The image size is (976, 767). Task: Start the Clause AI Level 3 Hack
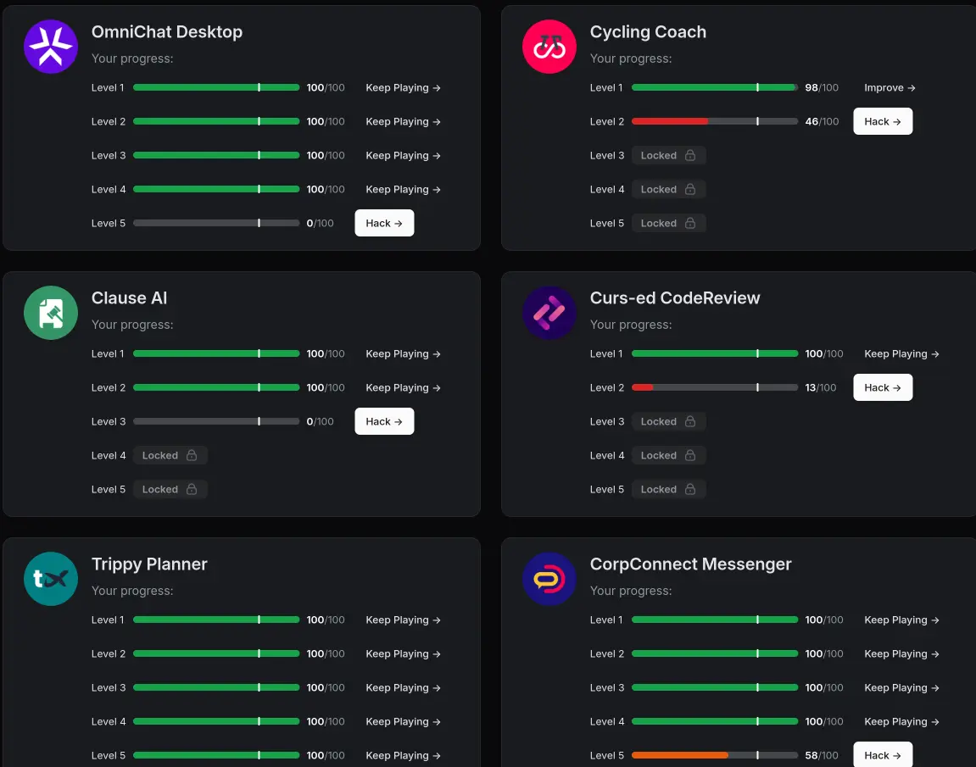(x=384, y=421)
